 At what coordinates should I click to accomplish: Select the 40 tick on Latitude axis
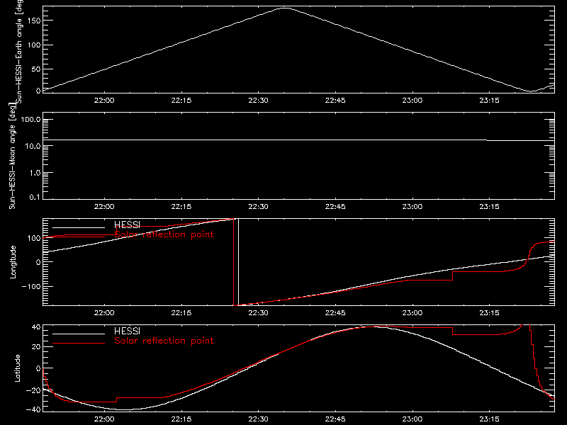(36, 327)
